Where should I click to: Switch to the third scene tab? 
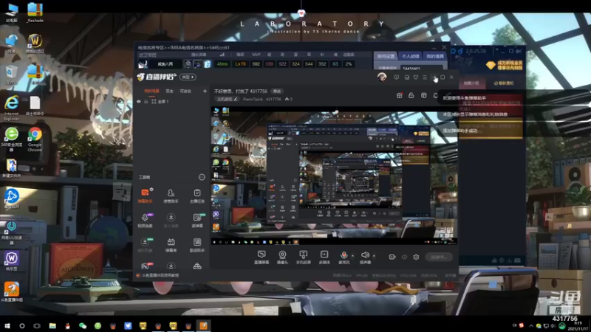[185, 91]
